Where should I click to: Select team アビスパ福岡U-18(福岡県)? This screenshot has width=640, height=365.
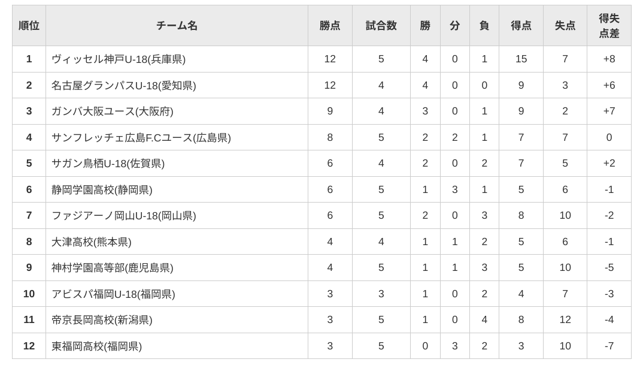(113, 294)
